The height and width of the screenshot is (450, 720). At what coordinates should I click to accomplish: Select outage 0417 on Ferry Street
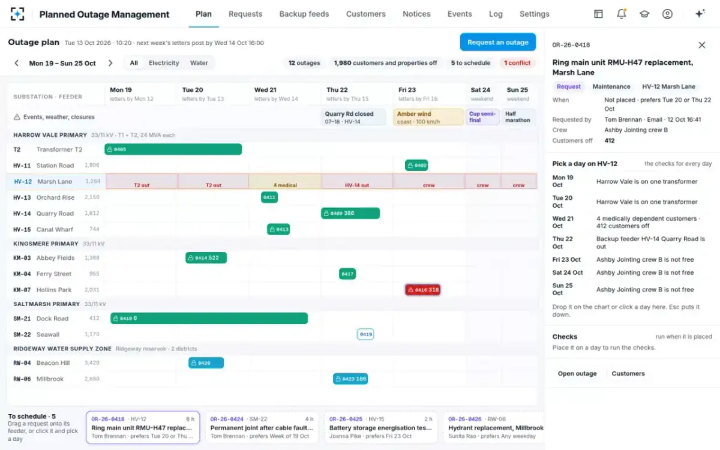[x=347, y=274]
